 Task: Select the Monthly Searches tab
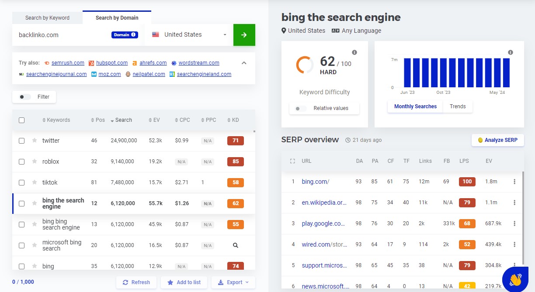[415, 106]
